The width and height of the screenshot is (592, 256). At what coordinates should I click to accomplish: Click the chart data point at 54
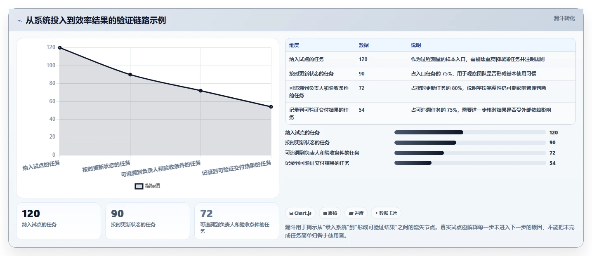tap(271, 107)
